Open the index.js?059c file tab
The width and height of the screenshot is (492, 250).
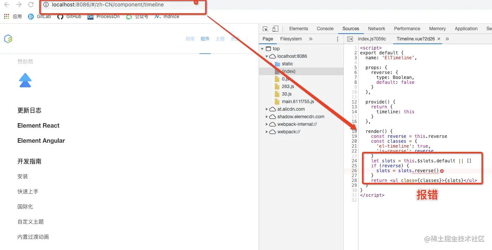point(372,39)
